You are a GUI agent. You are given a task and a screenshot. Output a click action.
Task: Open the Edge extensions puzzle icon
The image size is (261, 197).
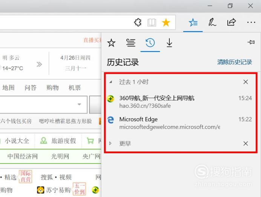[x=138, y=23]
